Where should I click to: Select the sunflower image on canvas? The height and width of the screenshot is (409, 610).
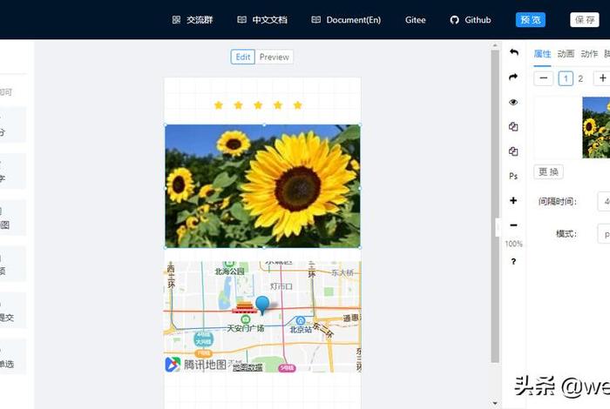pyautogui.click(x=262, y=186)
